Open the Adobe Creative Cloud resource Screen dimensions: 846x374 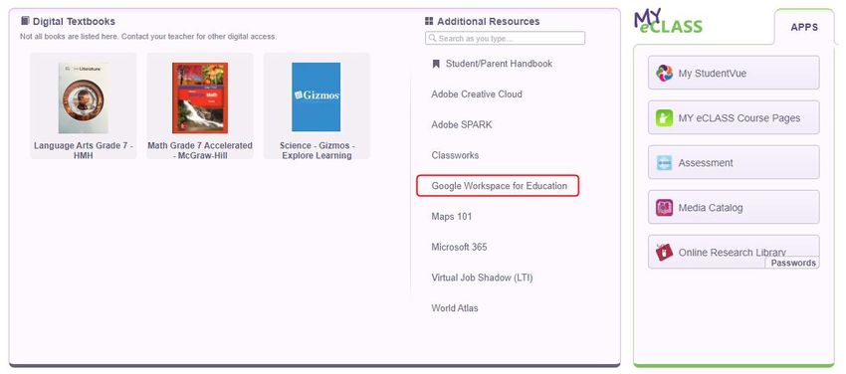(x=477, y=94)
